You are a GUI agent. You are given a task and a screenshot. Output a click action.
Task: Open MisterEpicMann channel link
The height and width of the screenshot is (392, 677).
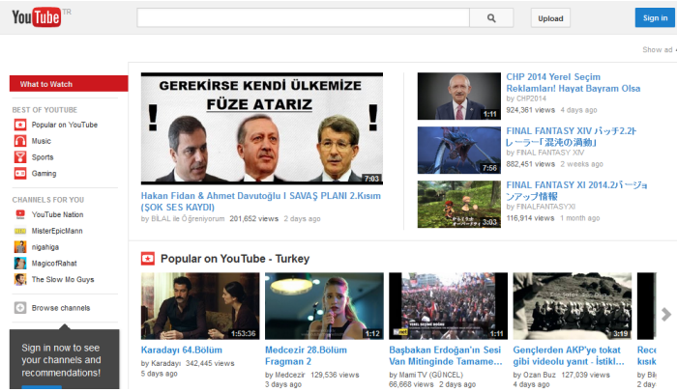[57, 231]
